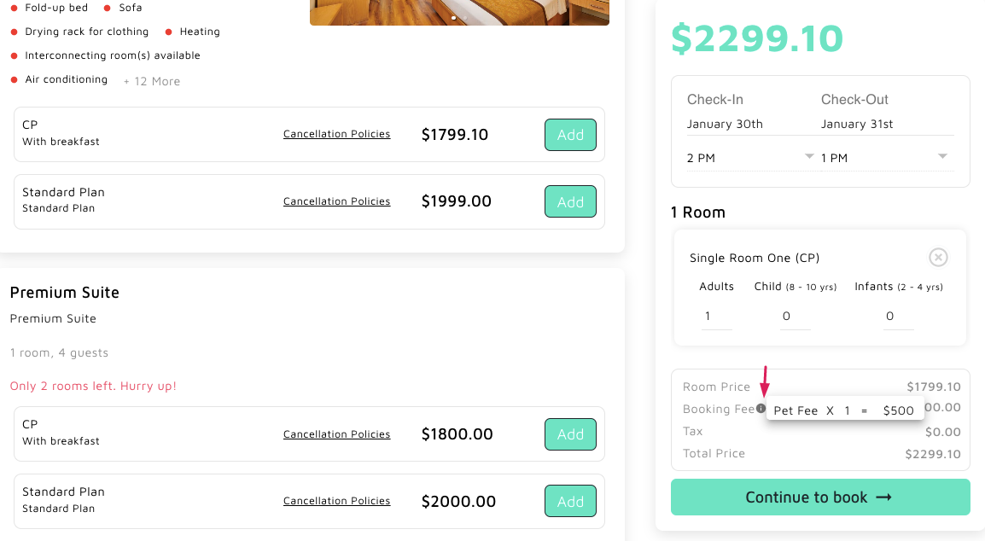Open the 2 PM check-in time dropdown

click(750, 158)
